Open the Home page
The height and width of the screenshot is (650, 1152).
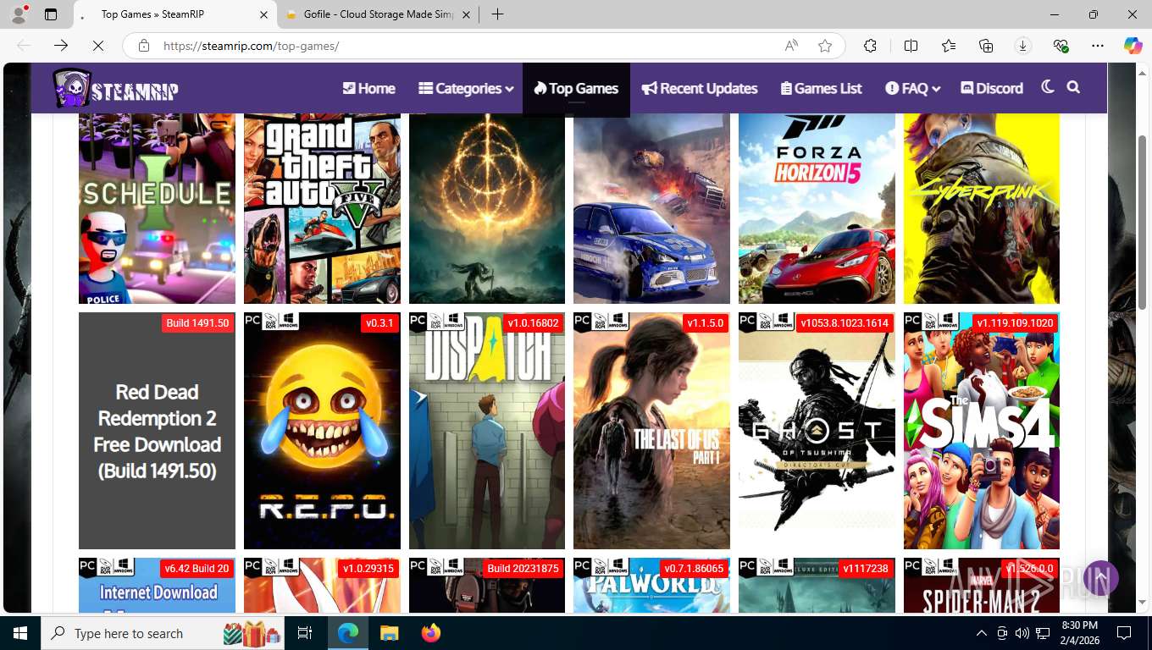pos(368,88)
